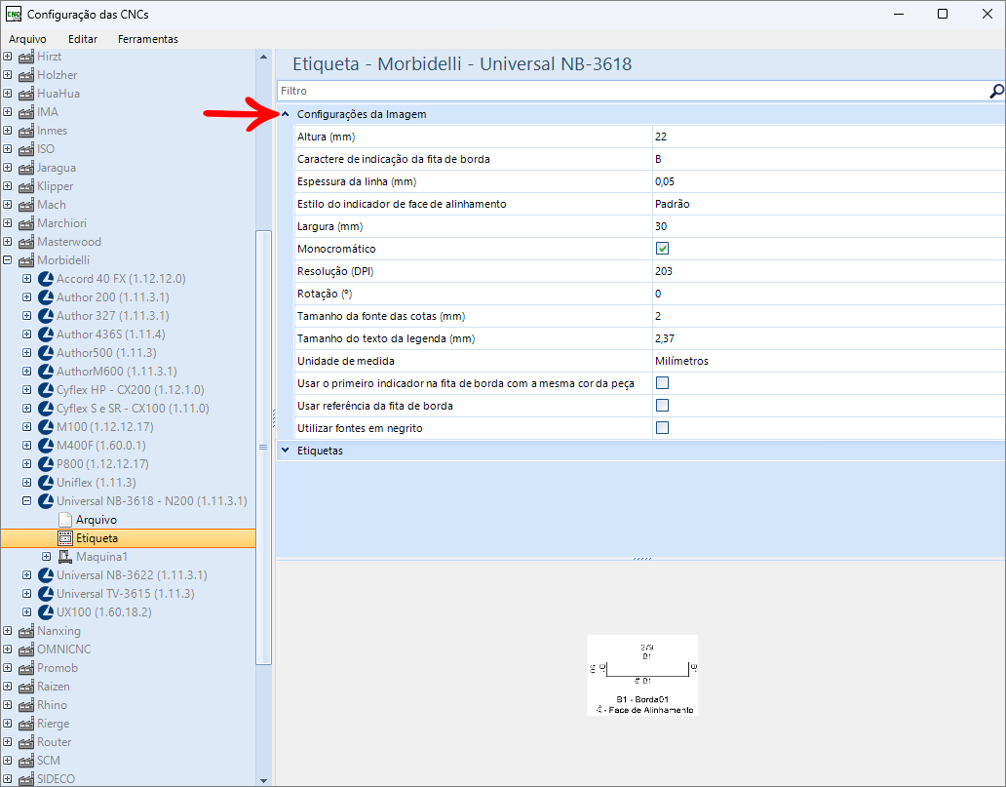Screen dimensions: 1006x787
Task: Expand the Maquina1 tree node
Action: coord(46,557)
